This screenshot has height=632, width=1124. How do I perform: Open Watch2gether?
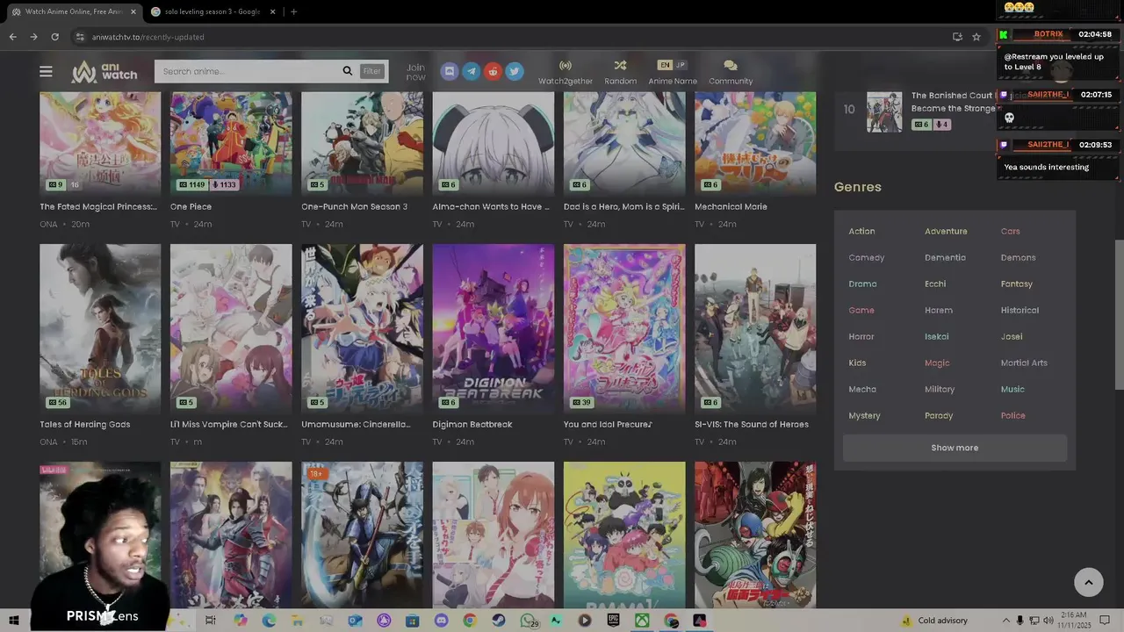(x=566, y=72)
